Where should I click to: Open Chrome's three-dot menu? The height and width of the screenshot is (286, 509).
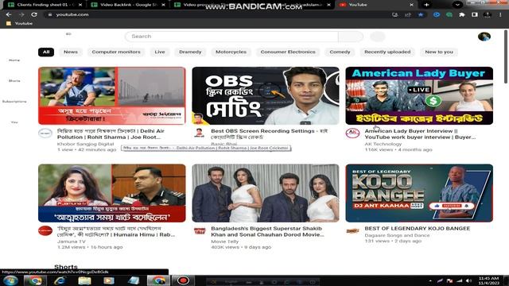[500, 14]
